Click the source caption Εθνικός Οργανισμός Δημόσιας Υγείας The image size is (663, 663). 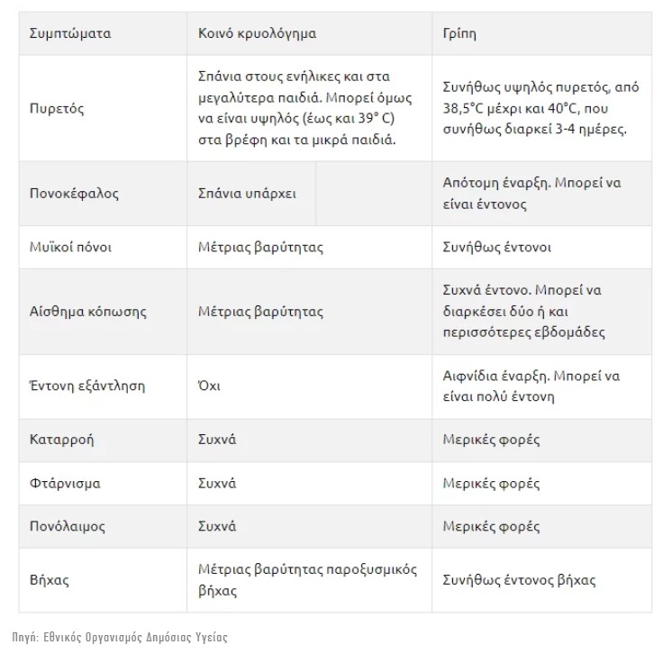135,637
